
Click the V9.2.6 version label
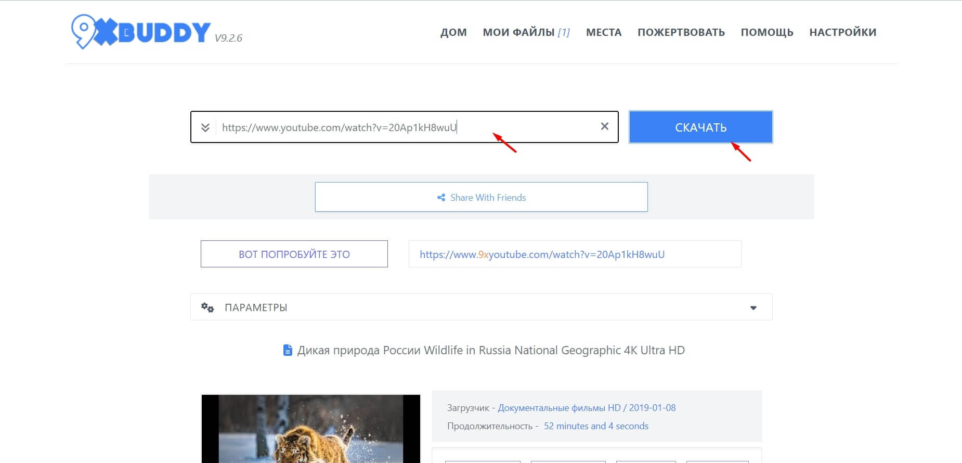click(x=228, y=38)
